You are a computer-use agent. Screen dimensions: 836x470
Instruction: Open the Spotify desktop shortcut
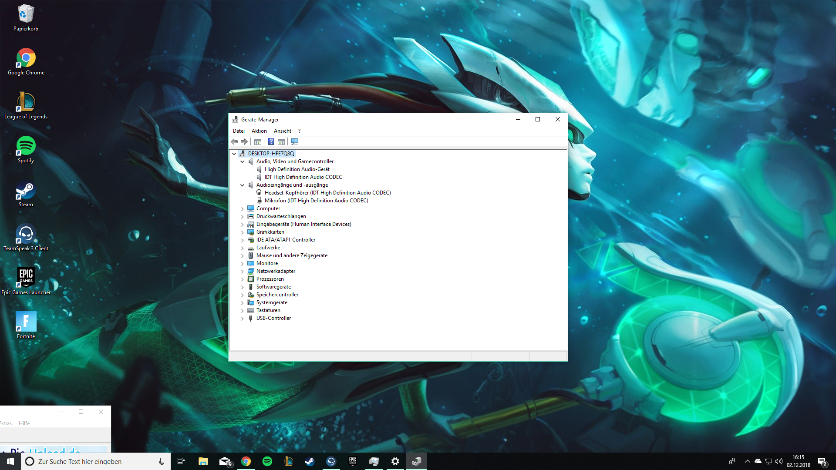pyautogui.click(x=26, y=149)
